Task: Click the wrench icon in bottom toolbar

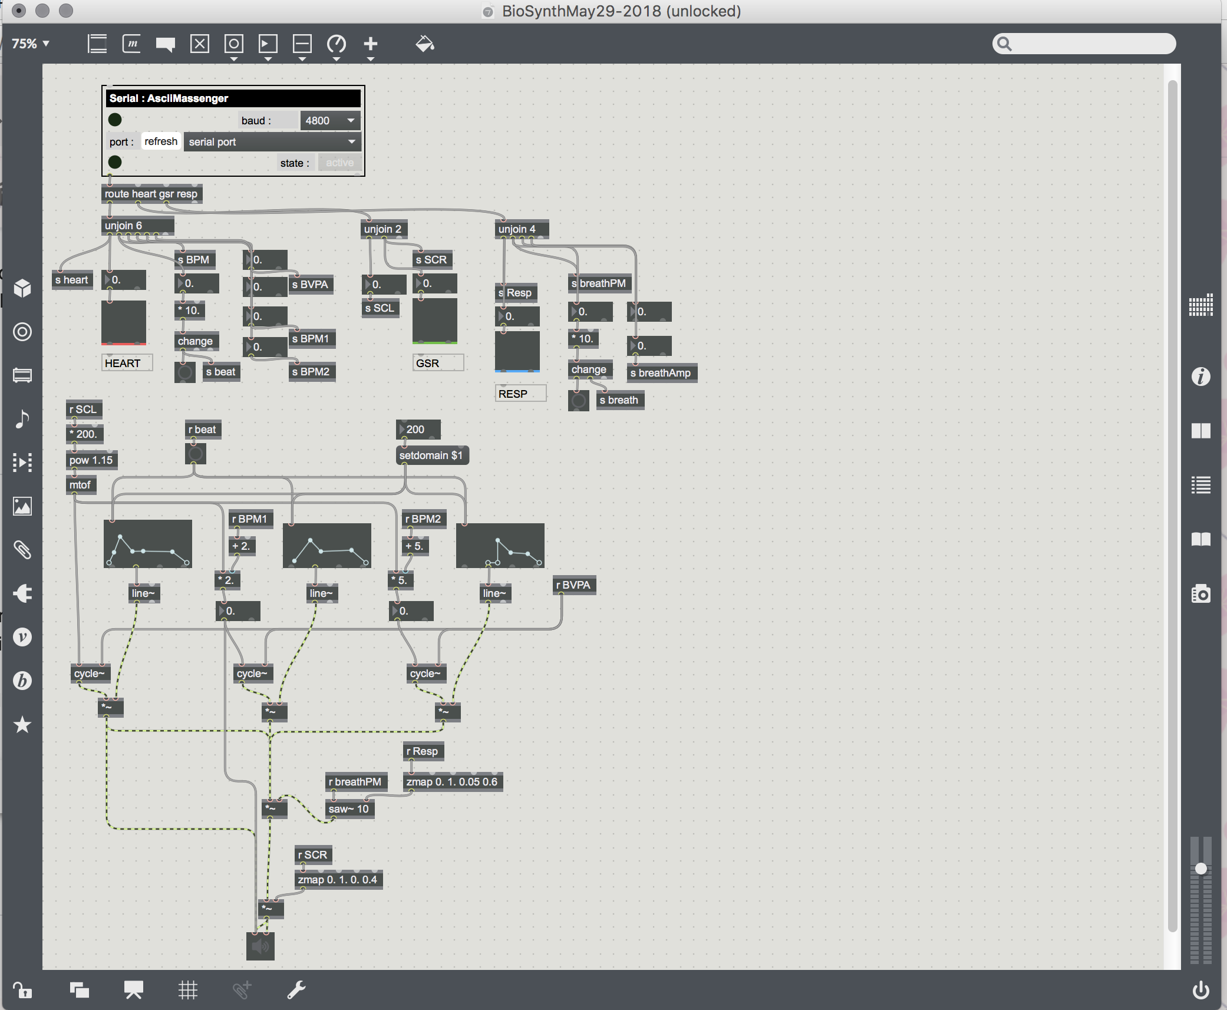Action: tap(296, 990)
